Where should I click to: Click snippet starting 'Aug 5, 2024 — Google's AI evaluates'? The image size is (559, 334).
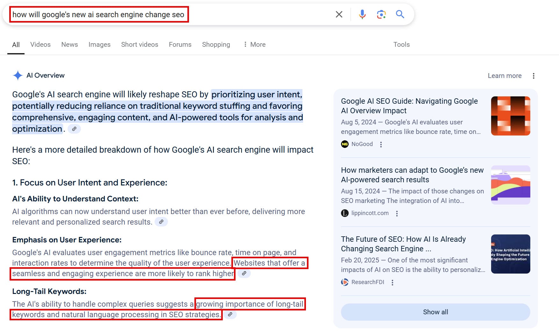411,127
